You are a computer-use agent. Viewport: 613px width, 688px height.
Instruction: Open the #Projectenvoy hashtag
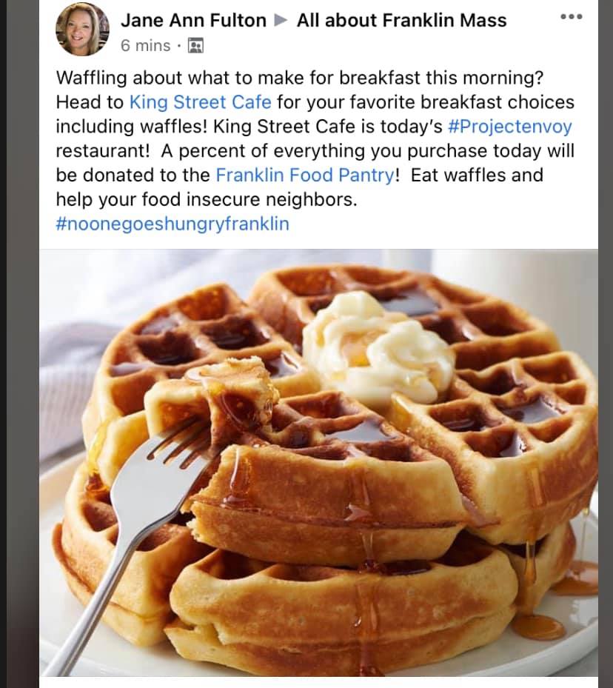point(510,126)
